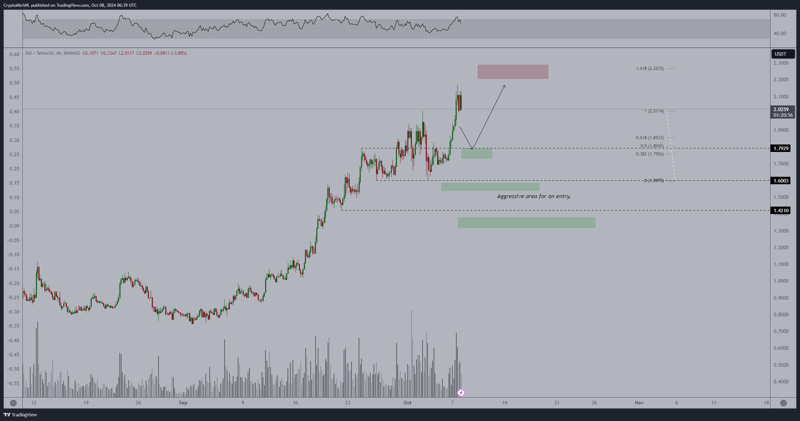
Task: Click the close value C2.0259
Action: (144, 53)
